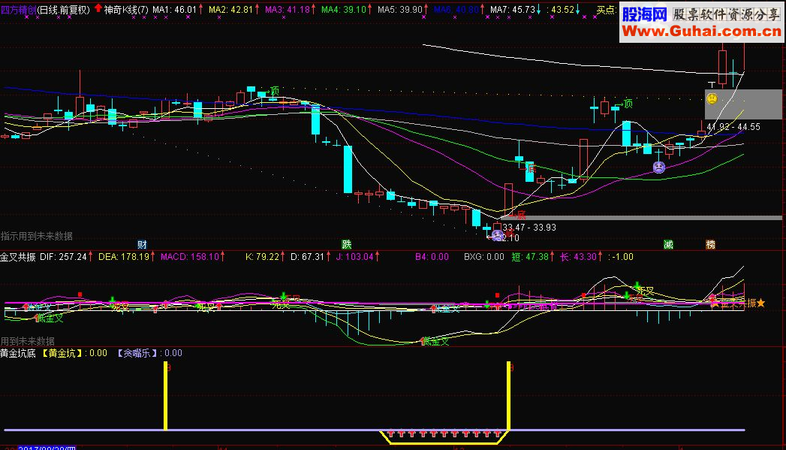Click the MA5: 39.90 readout
The image size is (786, 450).
coord(400,10)
